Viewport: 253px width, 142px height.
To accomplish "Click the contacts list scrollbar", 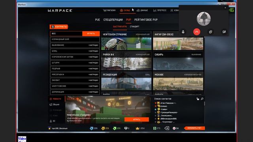I will (x=204, y=104).
